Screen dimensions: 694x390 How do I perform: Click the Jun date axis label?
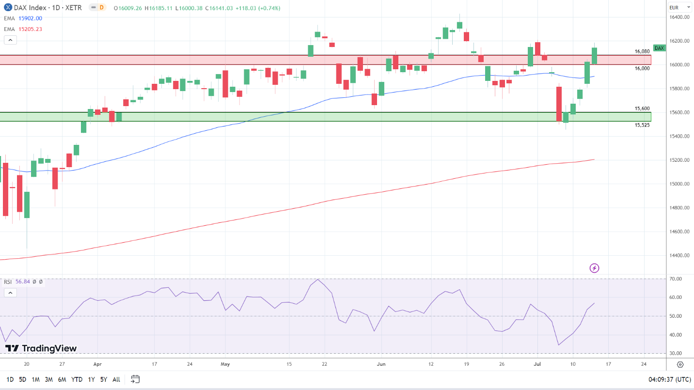point(381,364)
